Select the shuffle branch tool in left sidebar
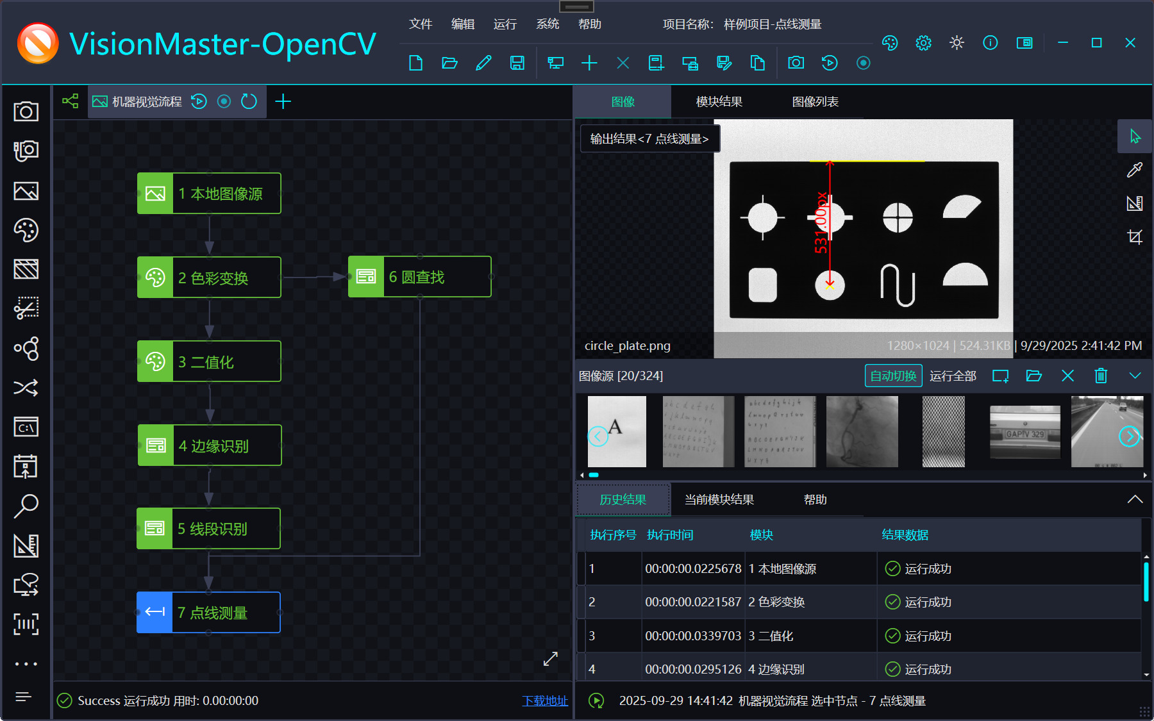 (26, 388)
